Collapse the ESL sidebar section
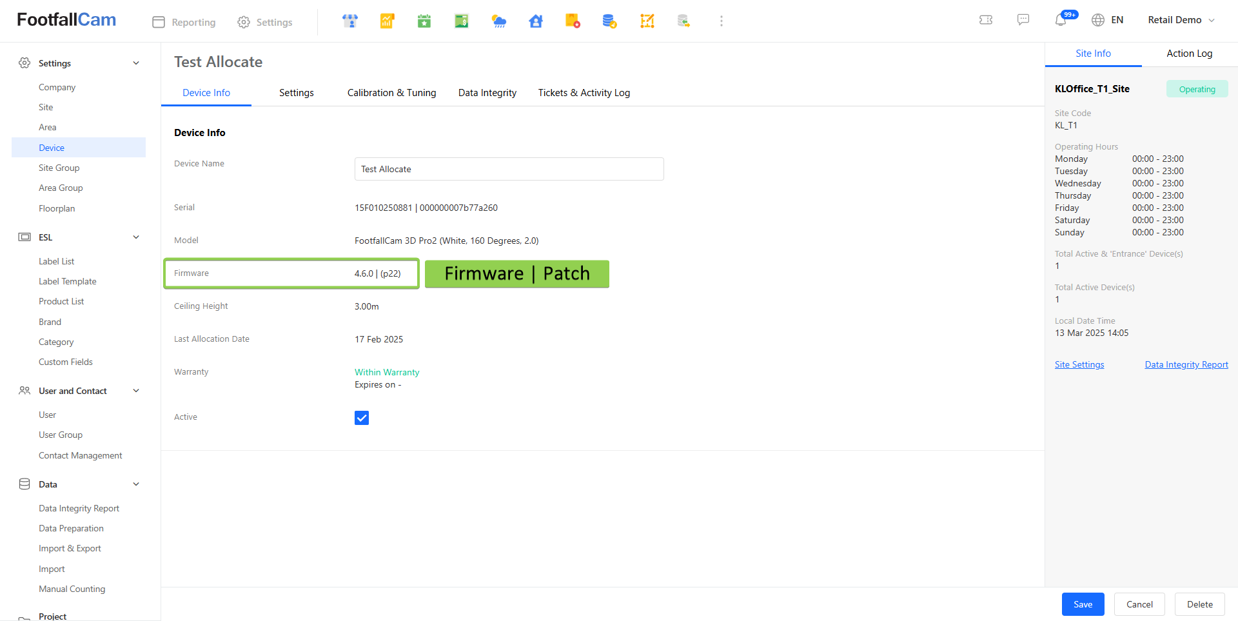 click(x=136, y=237)
